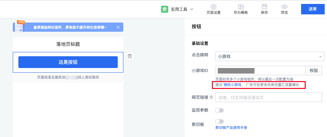Viewport: 327px width, 137px height.
Task: Click the 小游戏ID input field
Action: [x=260, y=70]
